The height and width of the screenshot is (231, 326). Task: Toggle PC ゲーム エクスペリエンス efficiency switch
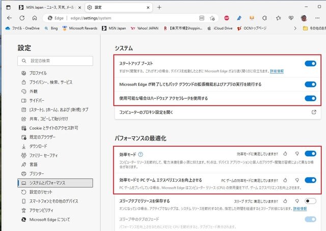tap(310, 180)
